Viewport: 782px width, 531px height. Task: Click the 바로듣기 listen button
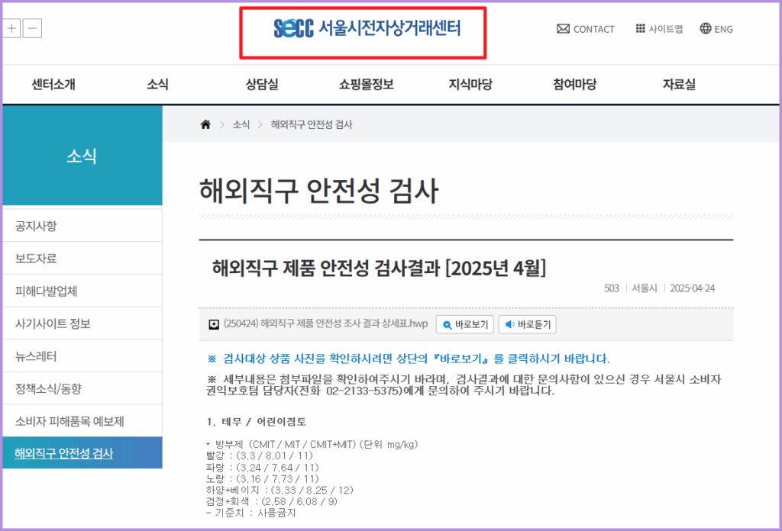[x=527, y=324]
